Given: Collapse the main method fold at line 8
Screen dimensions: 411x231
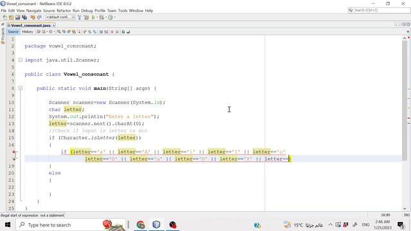Looking at the screenshot, I should point(21,89).
